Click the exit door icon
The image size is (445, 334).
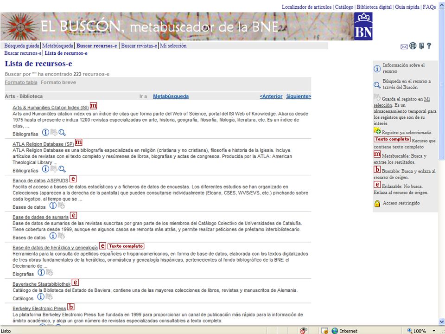tap(421, 46)
